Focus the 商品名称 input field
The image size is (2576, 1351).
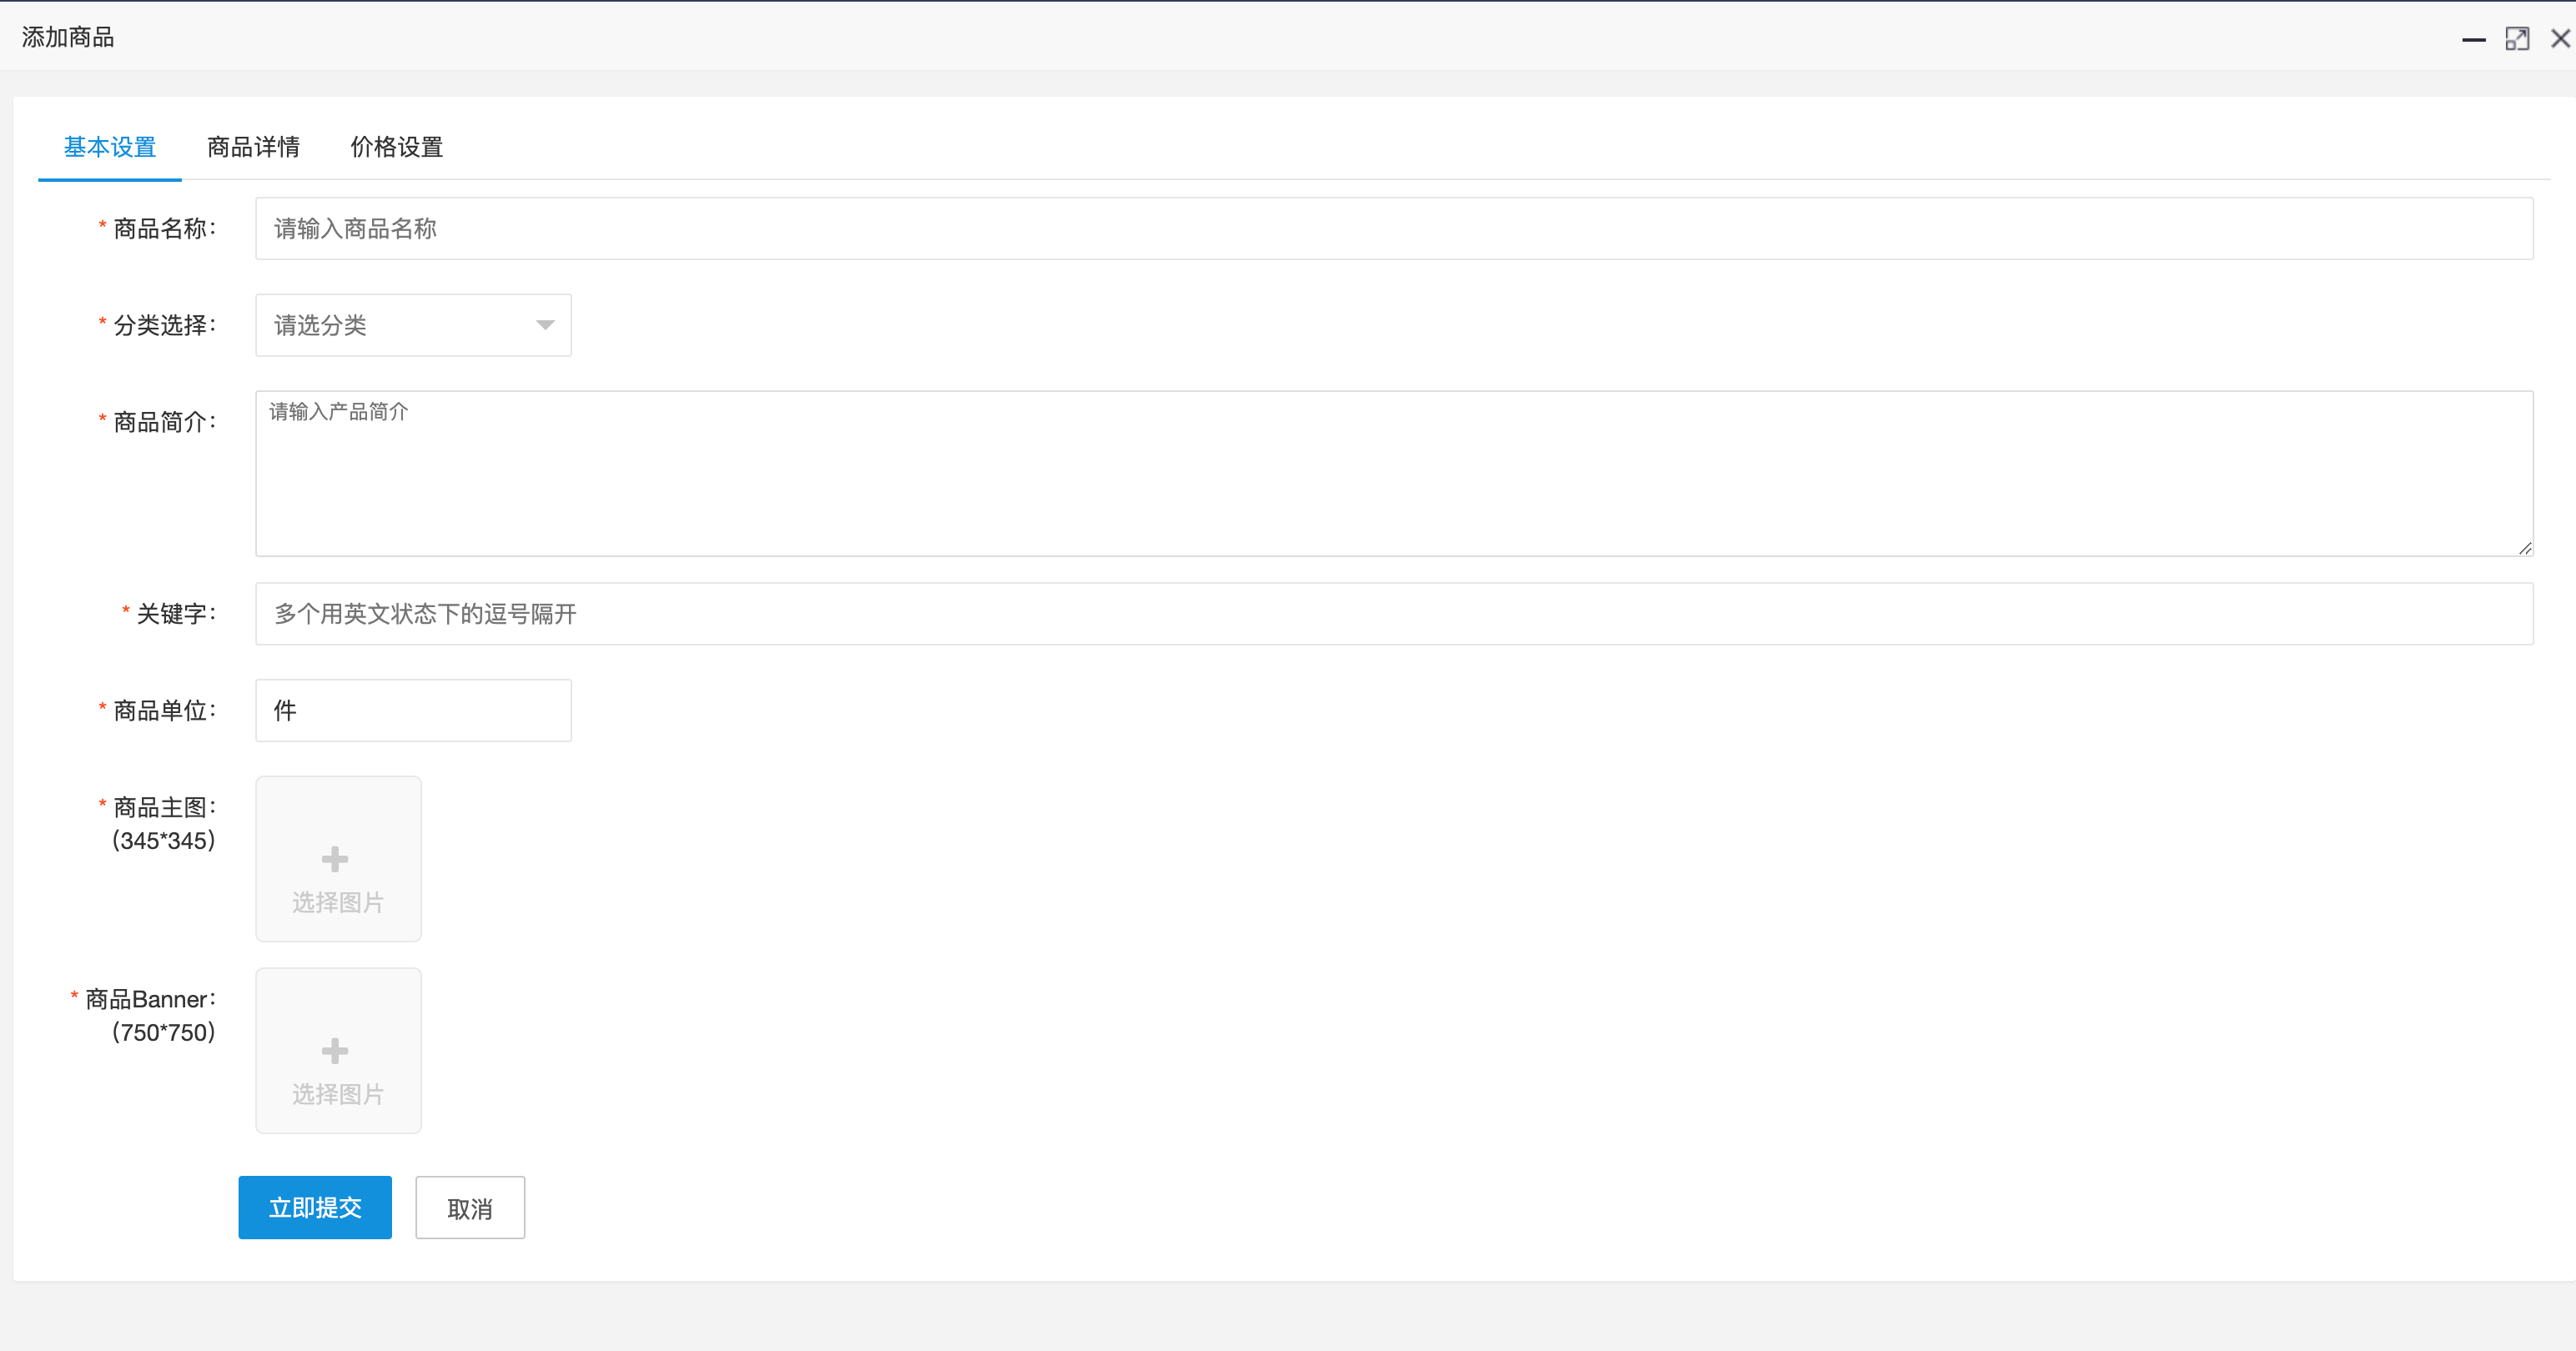[1394, 229]
